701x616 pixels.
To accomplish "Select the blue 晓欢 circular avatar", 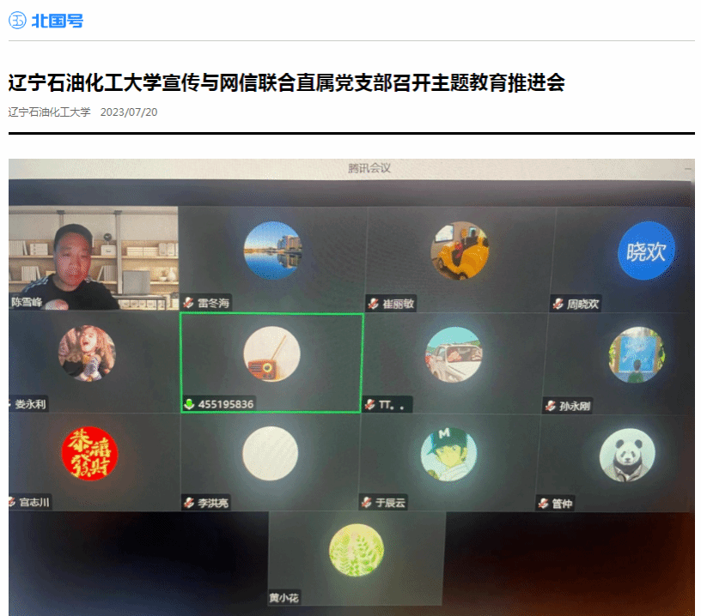I will (x=646, y=251).
